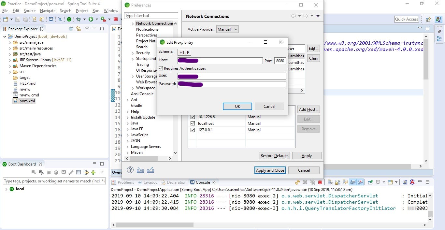Screen dimensions: 445x230
Task: Click the Pin Console icon
Action: 370,182
